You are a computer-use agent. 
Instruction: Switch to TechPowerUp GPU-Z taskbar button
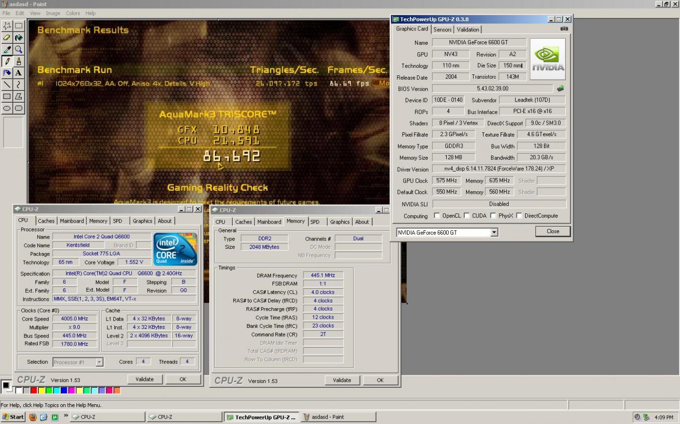coord(261,417)
